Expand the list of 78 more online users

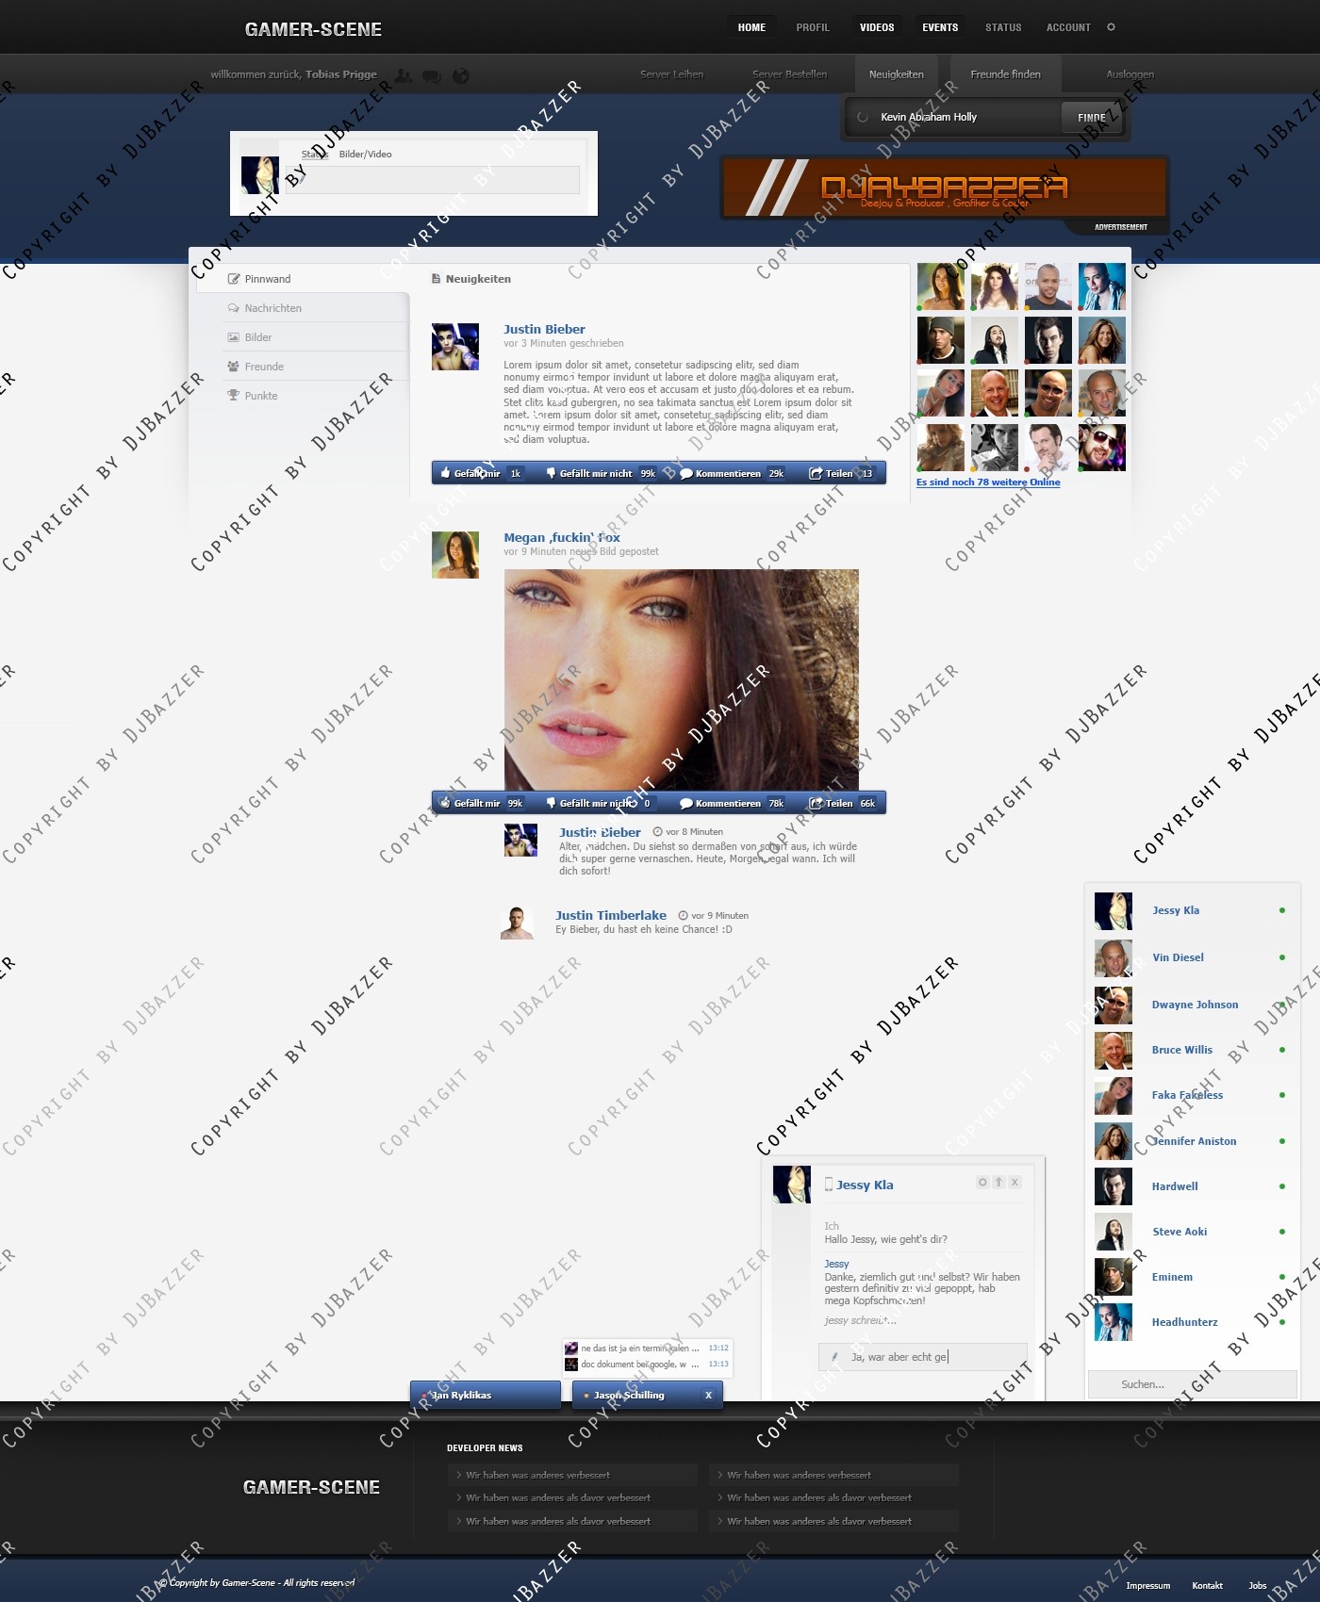988,482
